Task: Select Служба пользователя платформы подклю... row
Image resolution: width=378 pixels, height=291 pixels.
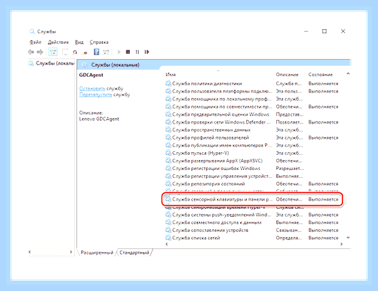Action: (252, 91)
